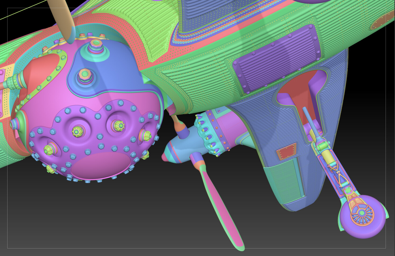Image resolution: width=395 pixels, height=256 pixels.
Task: Select the orange oval access plate
Action: click(382, 21)
